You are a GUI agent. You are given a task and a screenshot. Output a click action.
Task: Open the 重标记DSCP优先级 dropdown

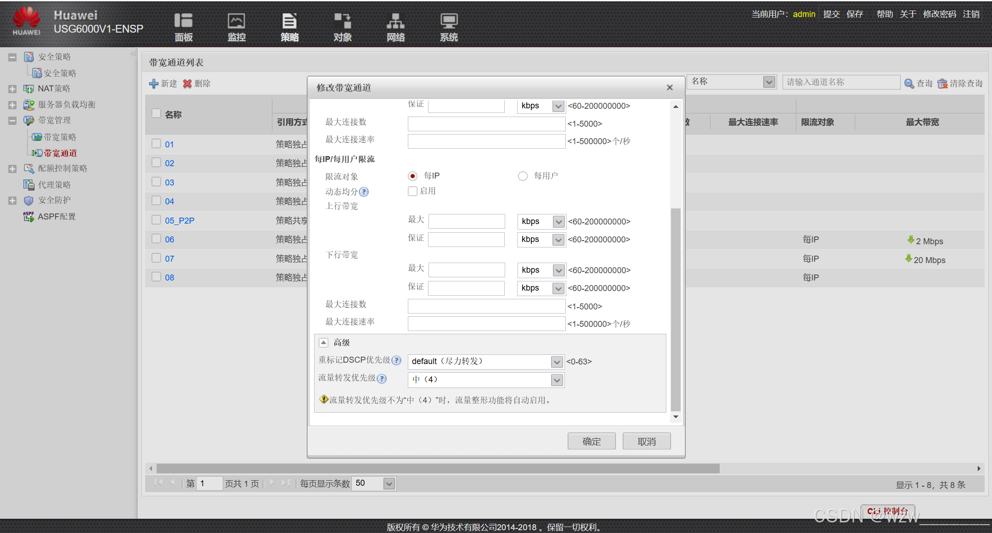tap(557, 362)
